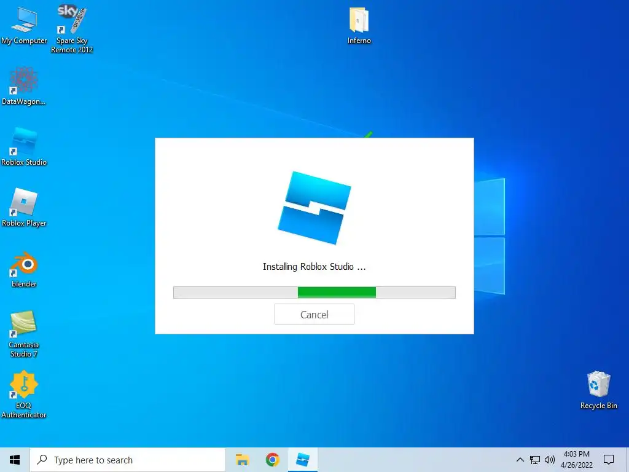Cancel the Roblox Studio installation
This screenshot has width=629, height=472.
(x=314, y=314)
